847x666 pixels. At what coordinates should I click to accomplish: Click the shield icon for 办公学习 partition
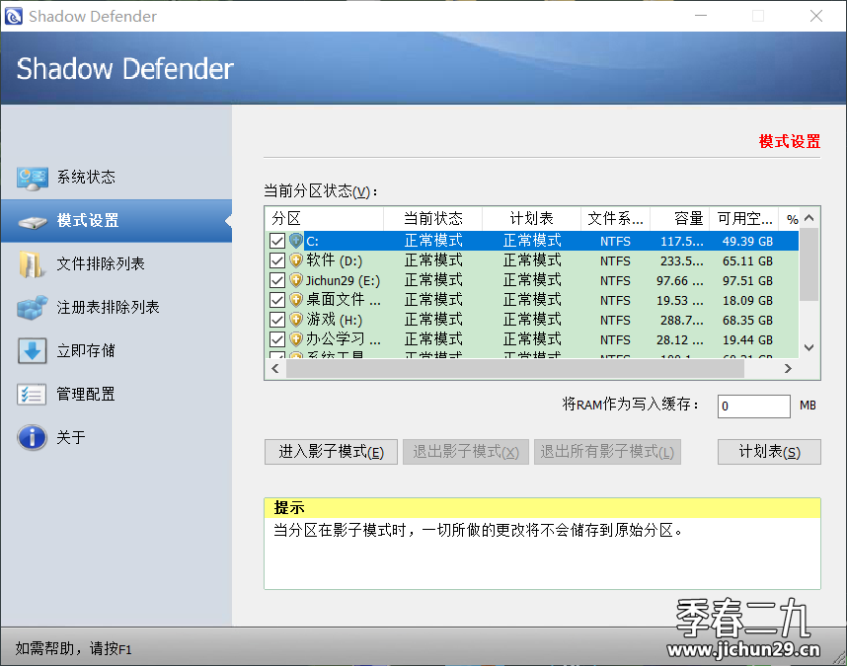pyautogui.click(x=295, y=339)
